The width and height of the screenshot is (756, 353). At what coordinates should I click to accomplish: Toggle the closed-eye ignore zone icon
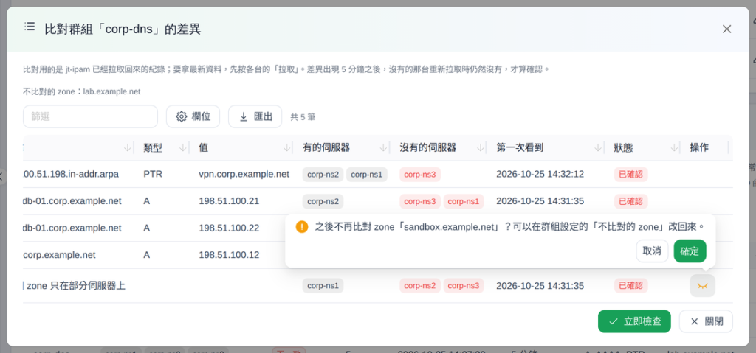pyautogui.click(x=703, y=286)
